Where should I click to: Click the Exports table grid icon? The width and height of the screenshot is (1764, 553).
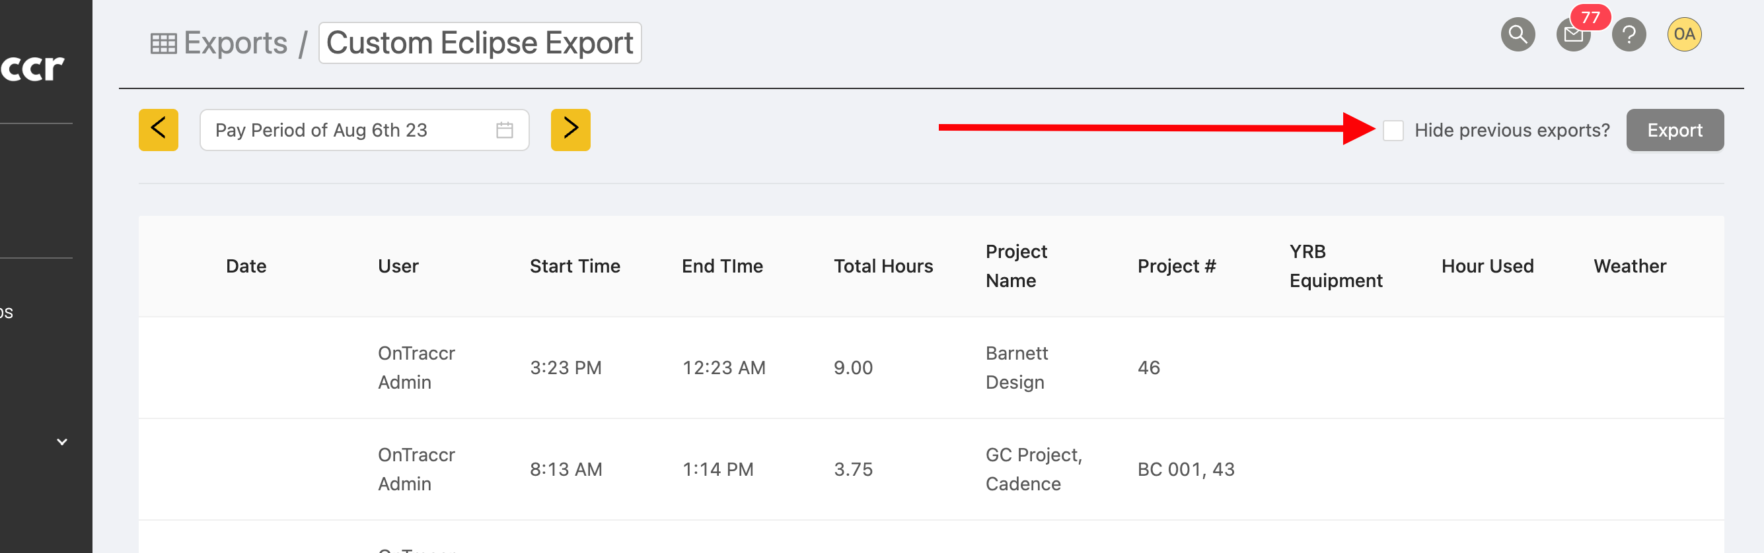164,44
